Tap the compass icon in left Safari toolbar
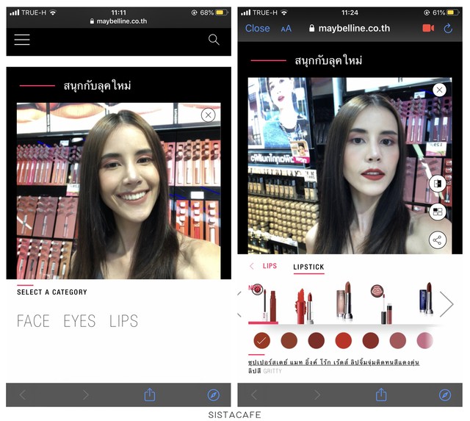The height and width of the screenshot is (421, 470). pos(214,395)
